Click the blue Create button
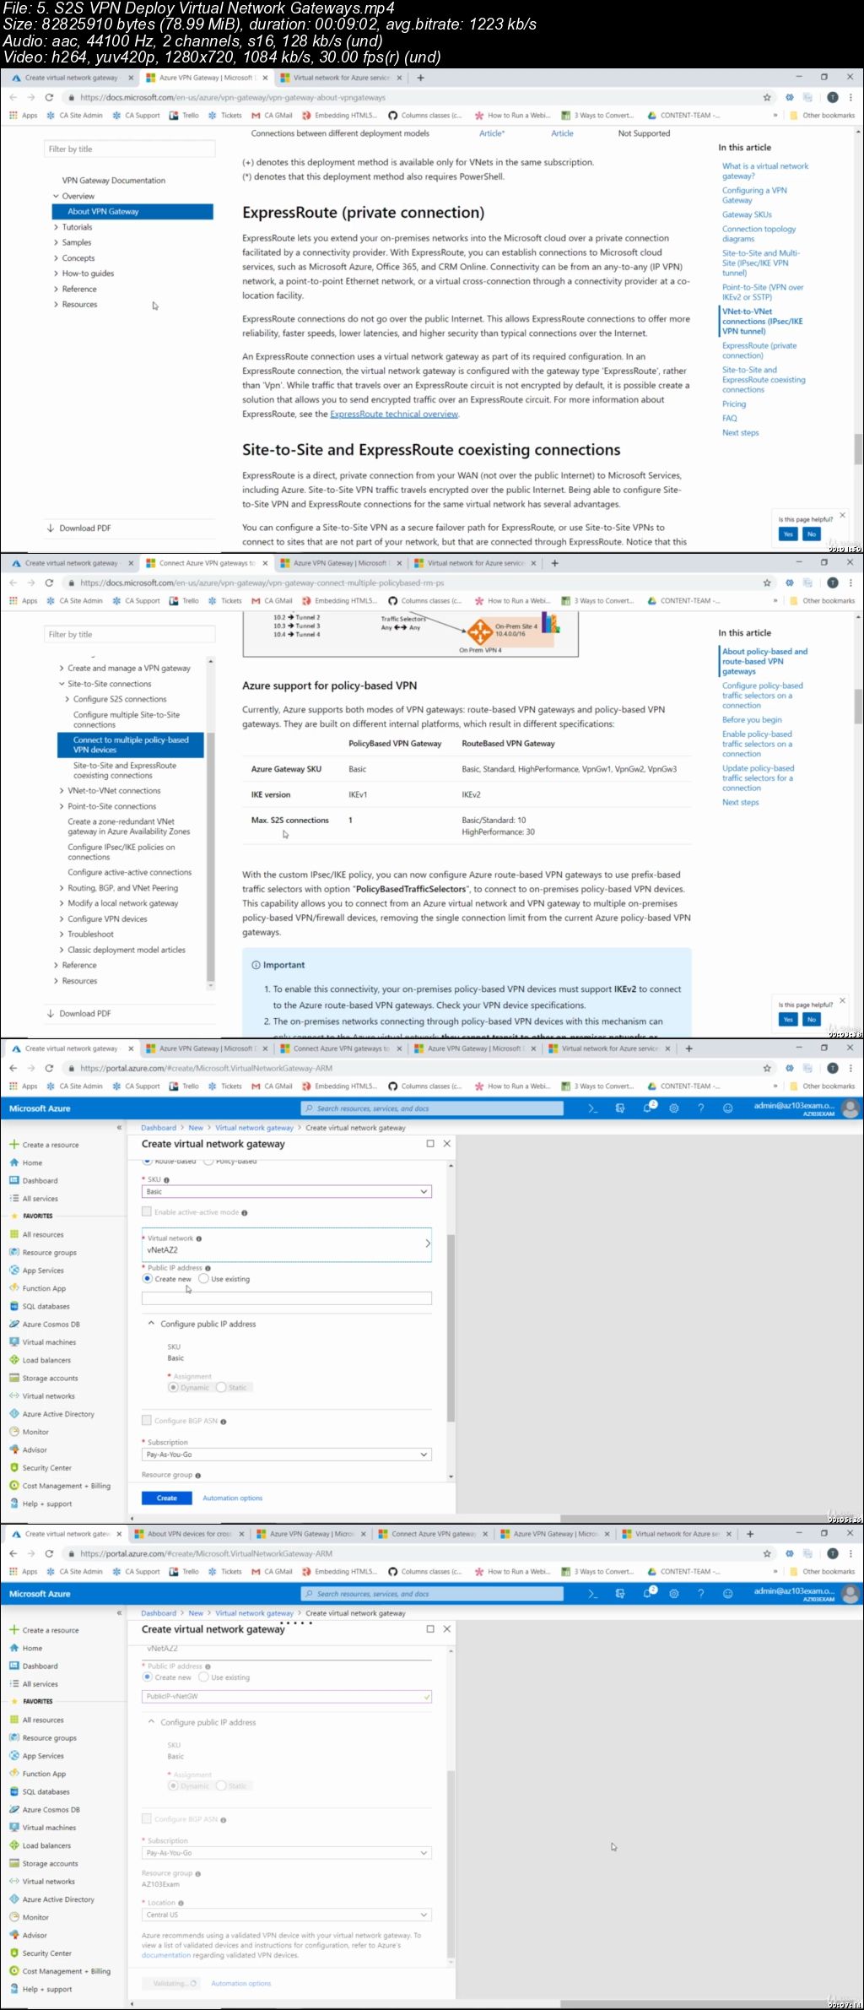 (167, 1498)
